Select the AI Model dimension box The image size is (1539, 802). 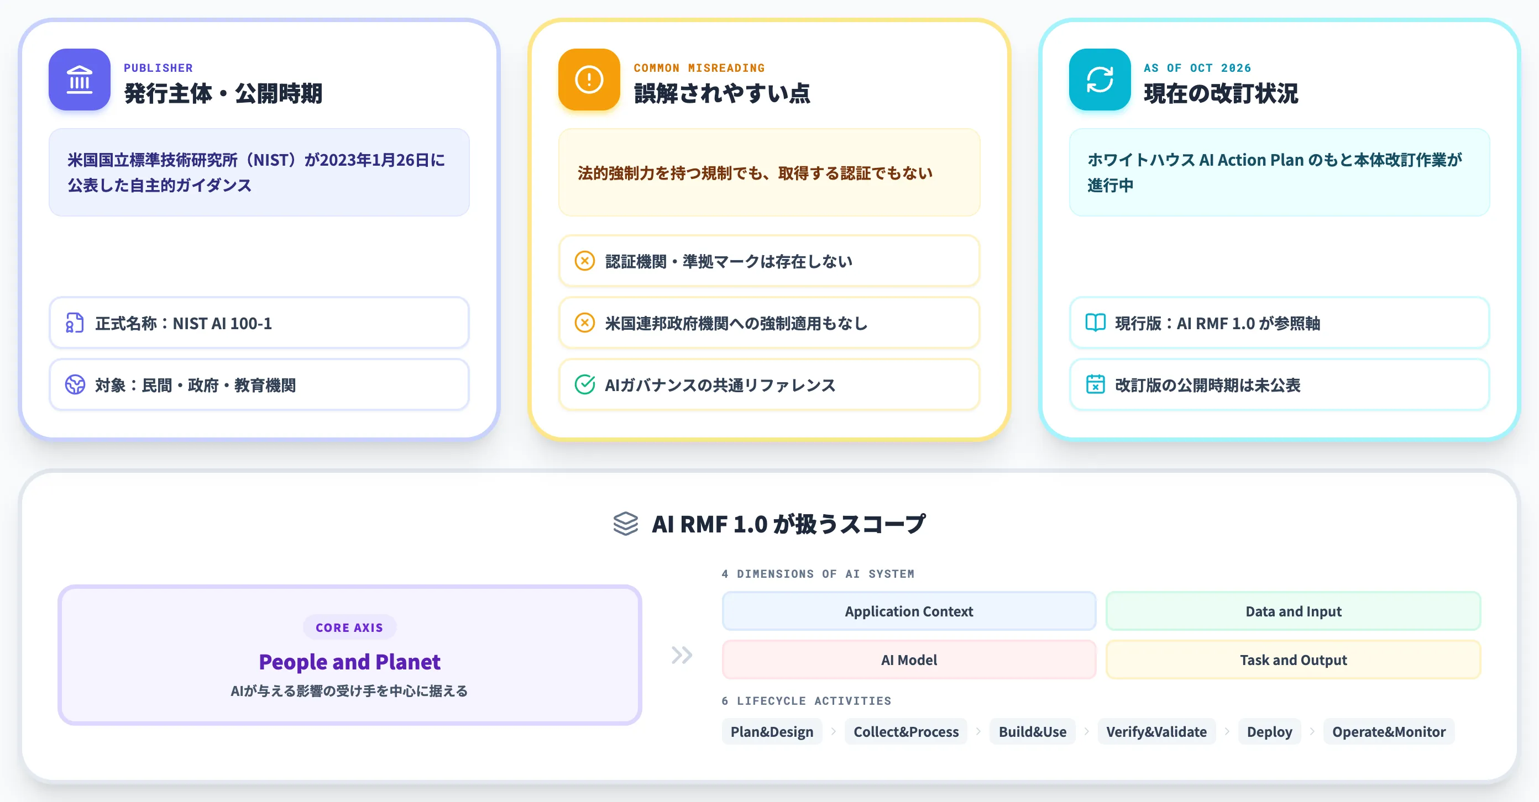point(909,660)
